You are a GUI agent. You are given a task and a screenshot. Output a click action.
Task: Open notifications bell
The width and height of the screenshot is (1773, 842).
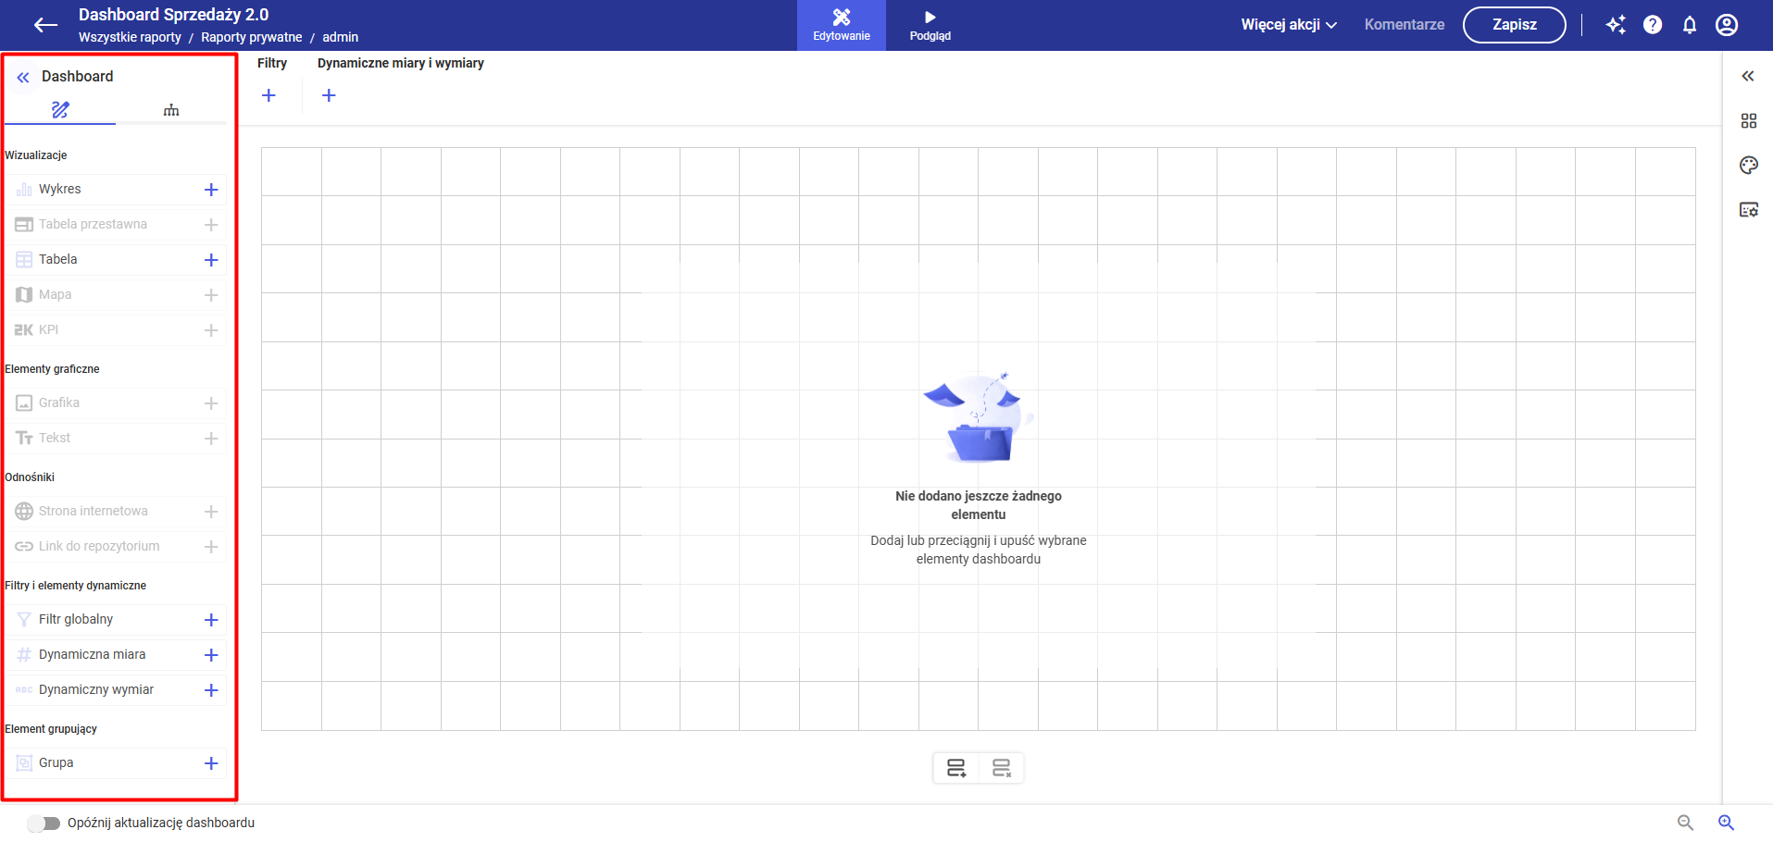point(1690,25)
